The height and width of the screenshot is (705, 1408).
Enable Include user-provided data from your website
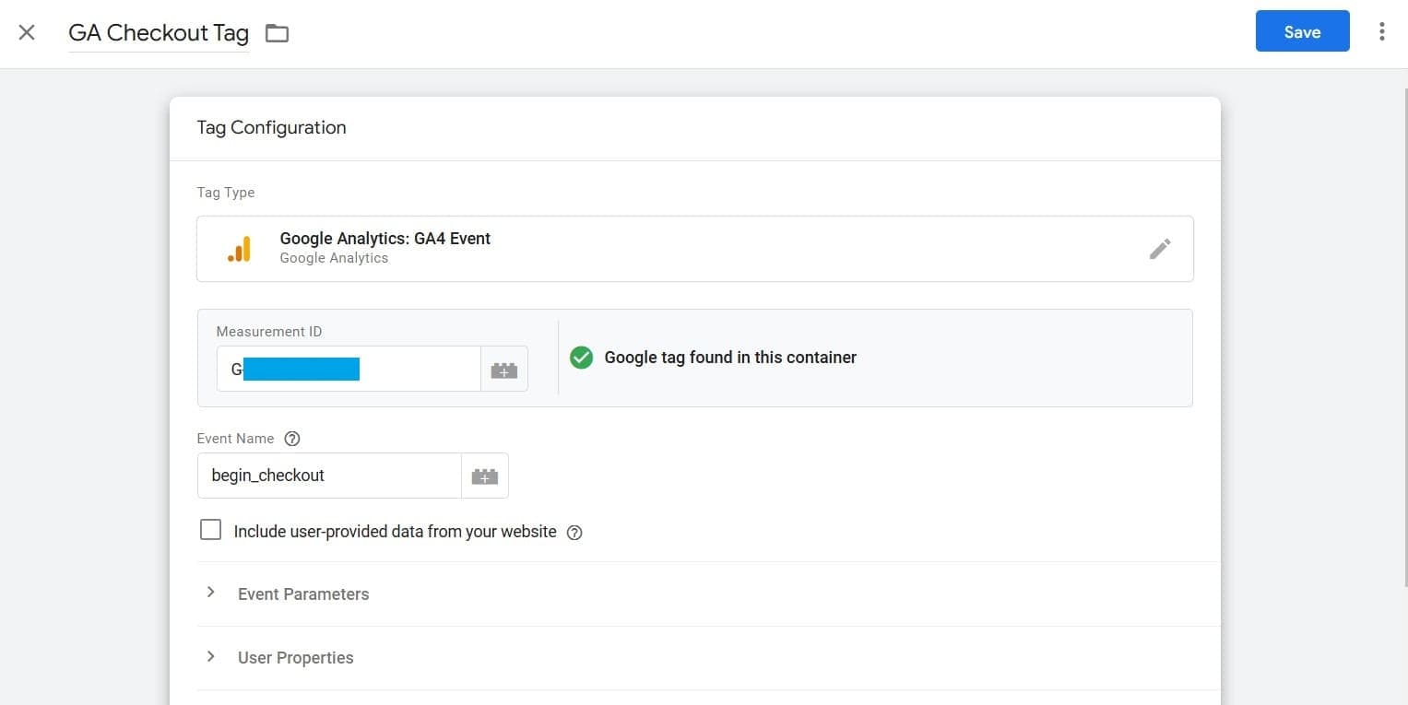point(210,529)
